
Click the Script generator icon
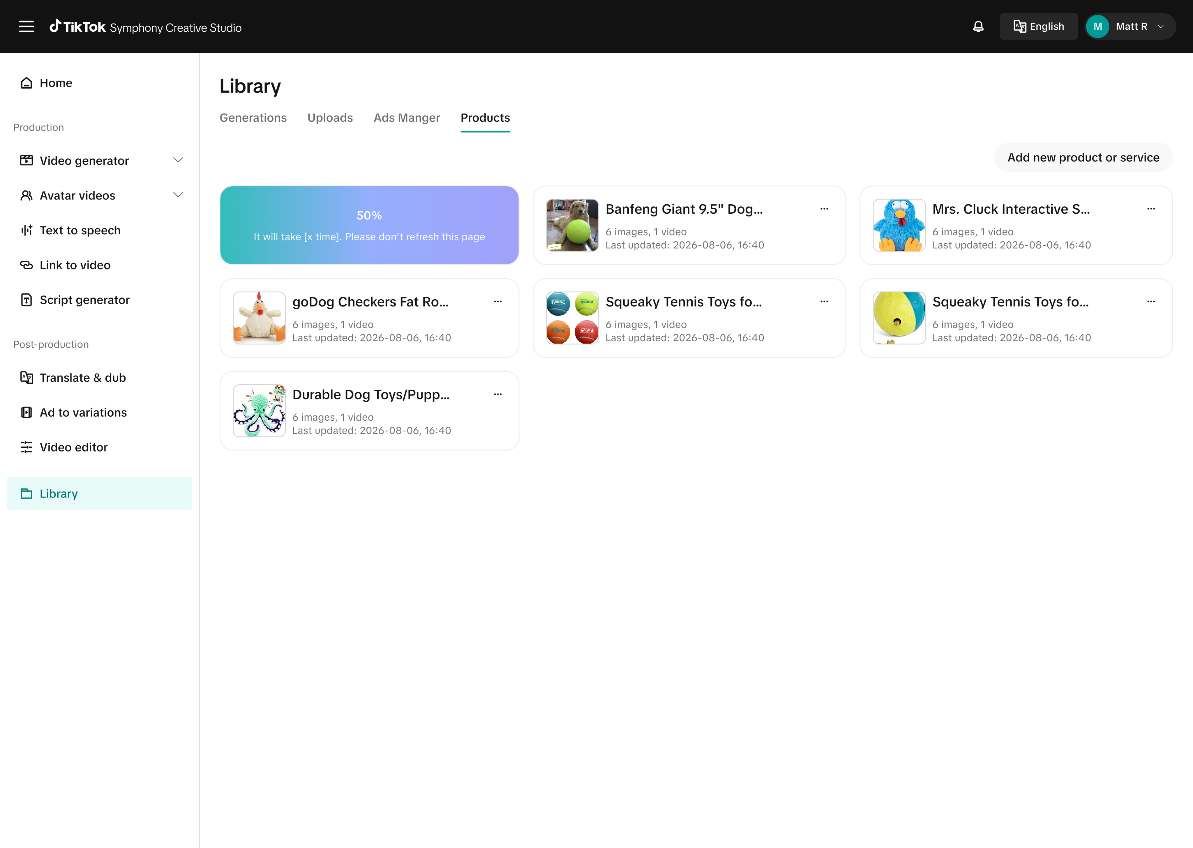[26, 300]
